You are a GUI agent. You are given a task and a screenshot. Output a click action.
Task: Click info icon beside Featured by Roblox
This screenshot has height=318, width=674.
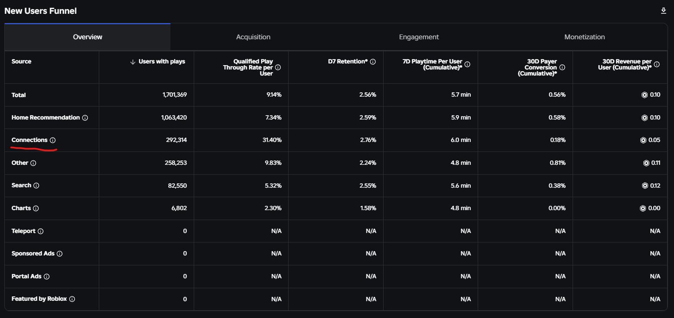72,299
